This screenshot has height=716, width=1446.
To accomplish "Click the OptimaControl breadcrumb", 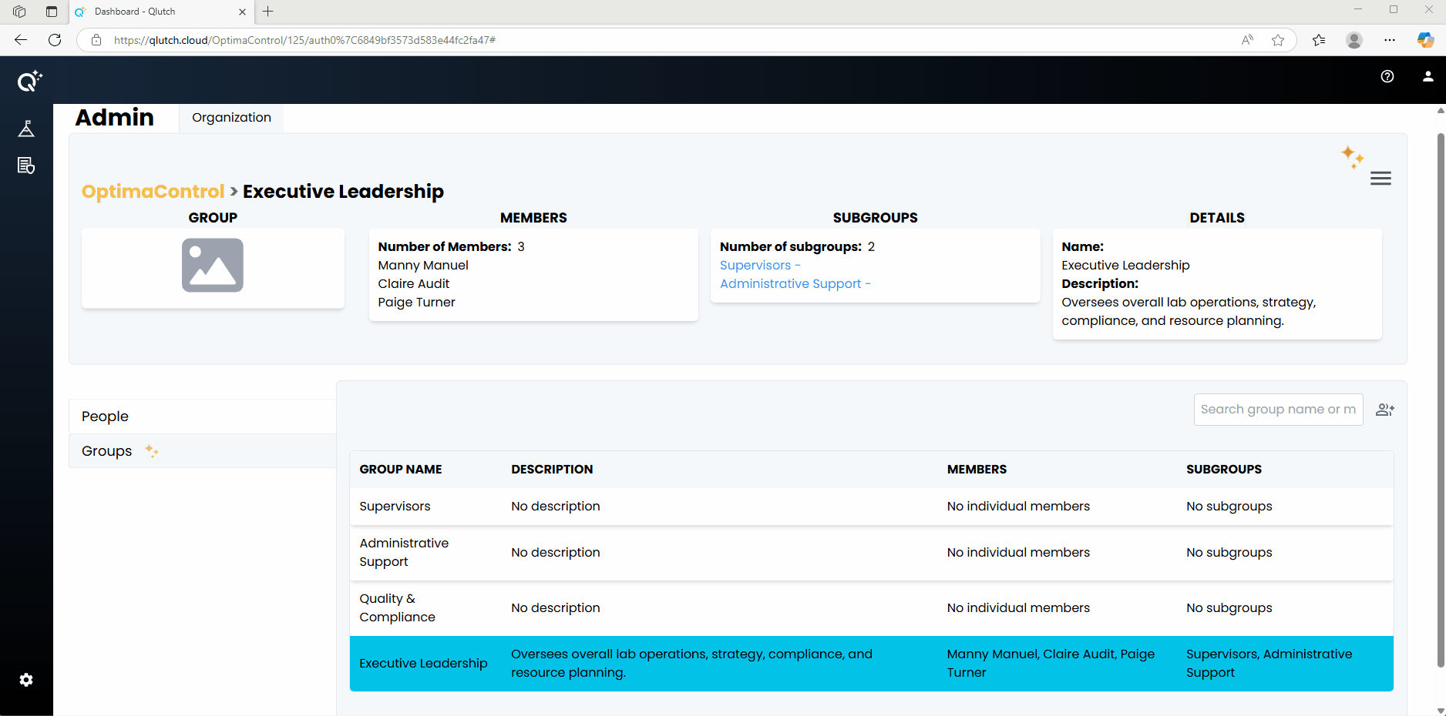I will coord(153,191).
